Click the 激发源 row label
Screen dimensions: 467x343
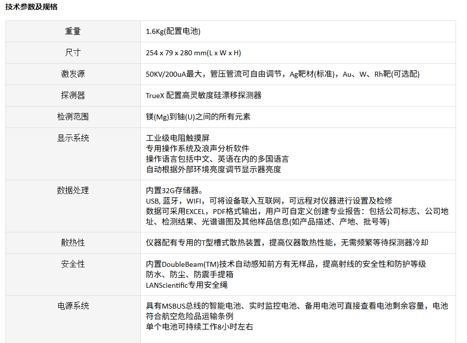(x=73, y=74)
